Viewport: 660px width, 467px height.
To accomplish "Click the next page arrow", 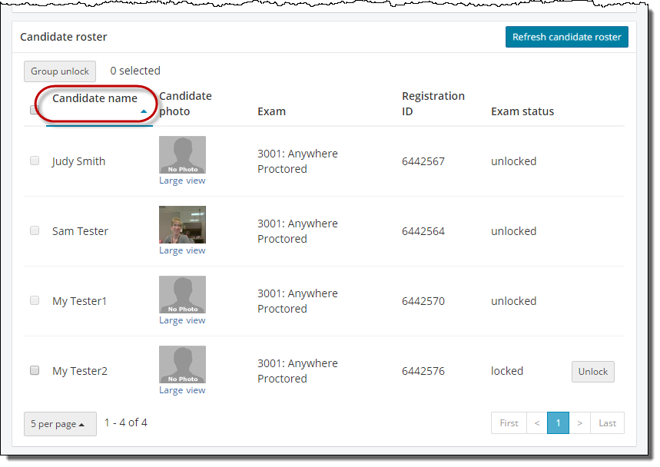I will (579, 423).
